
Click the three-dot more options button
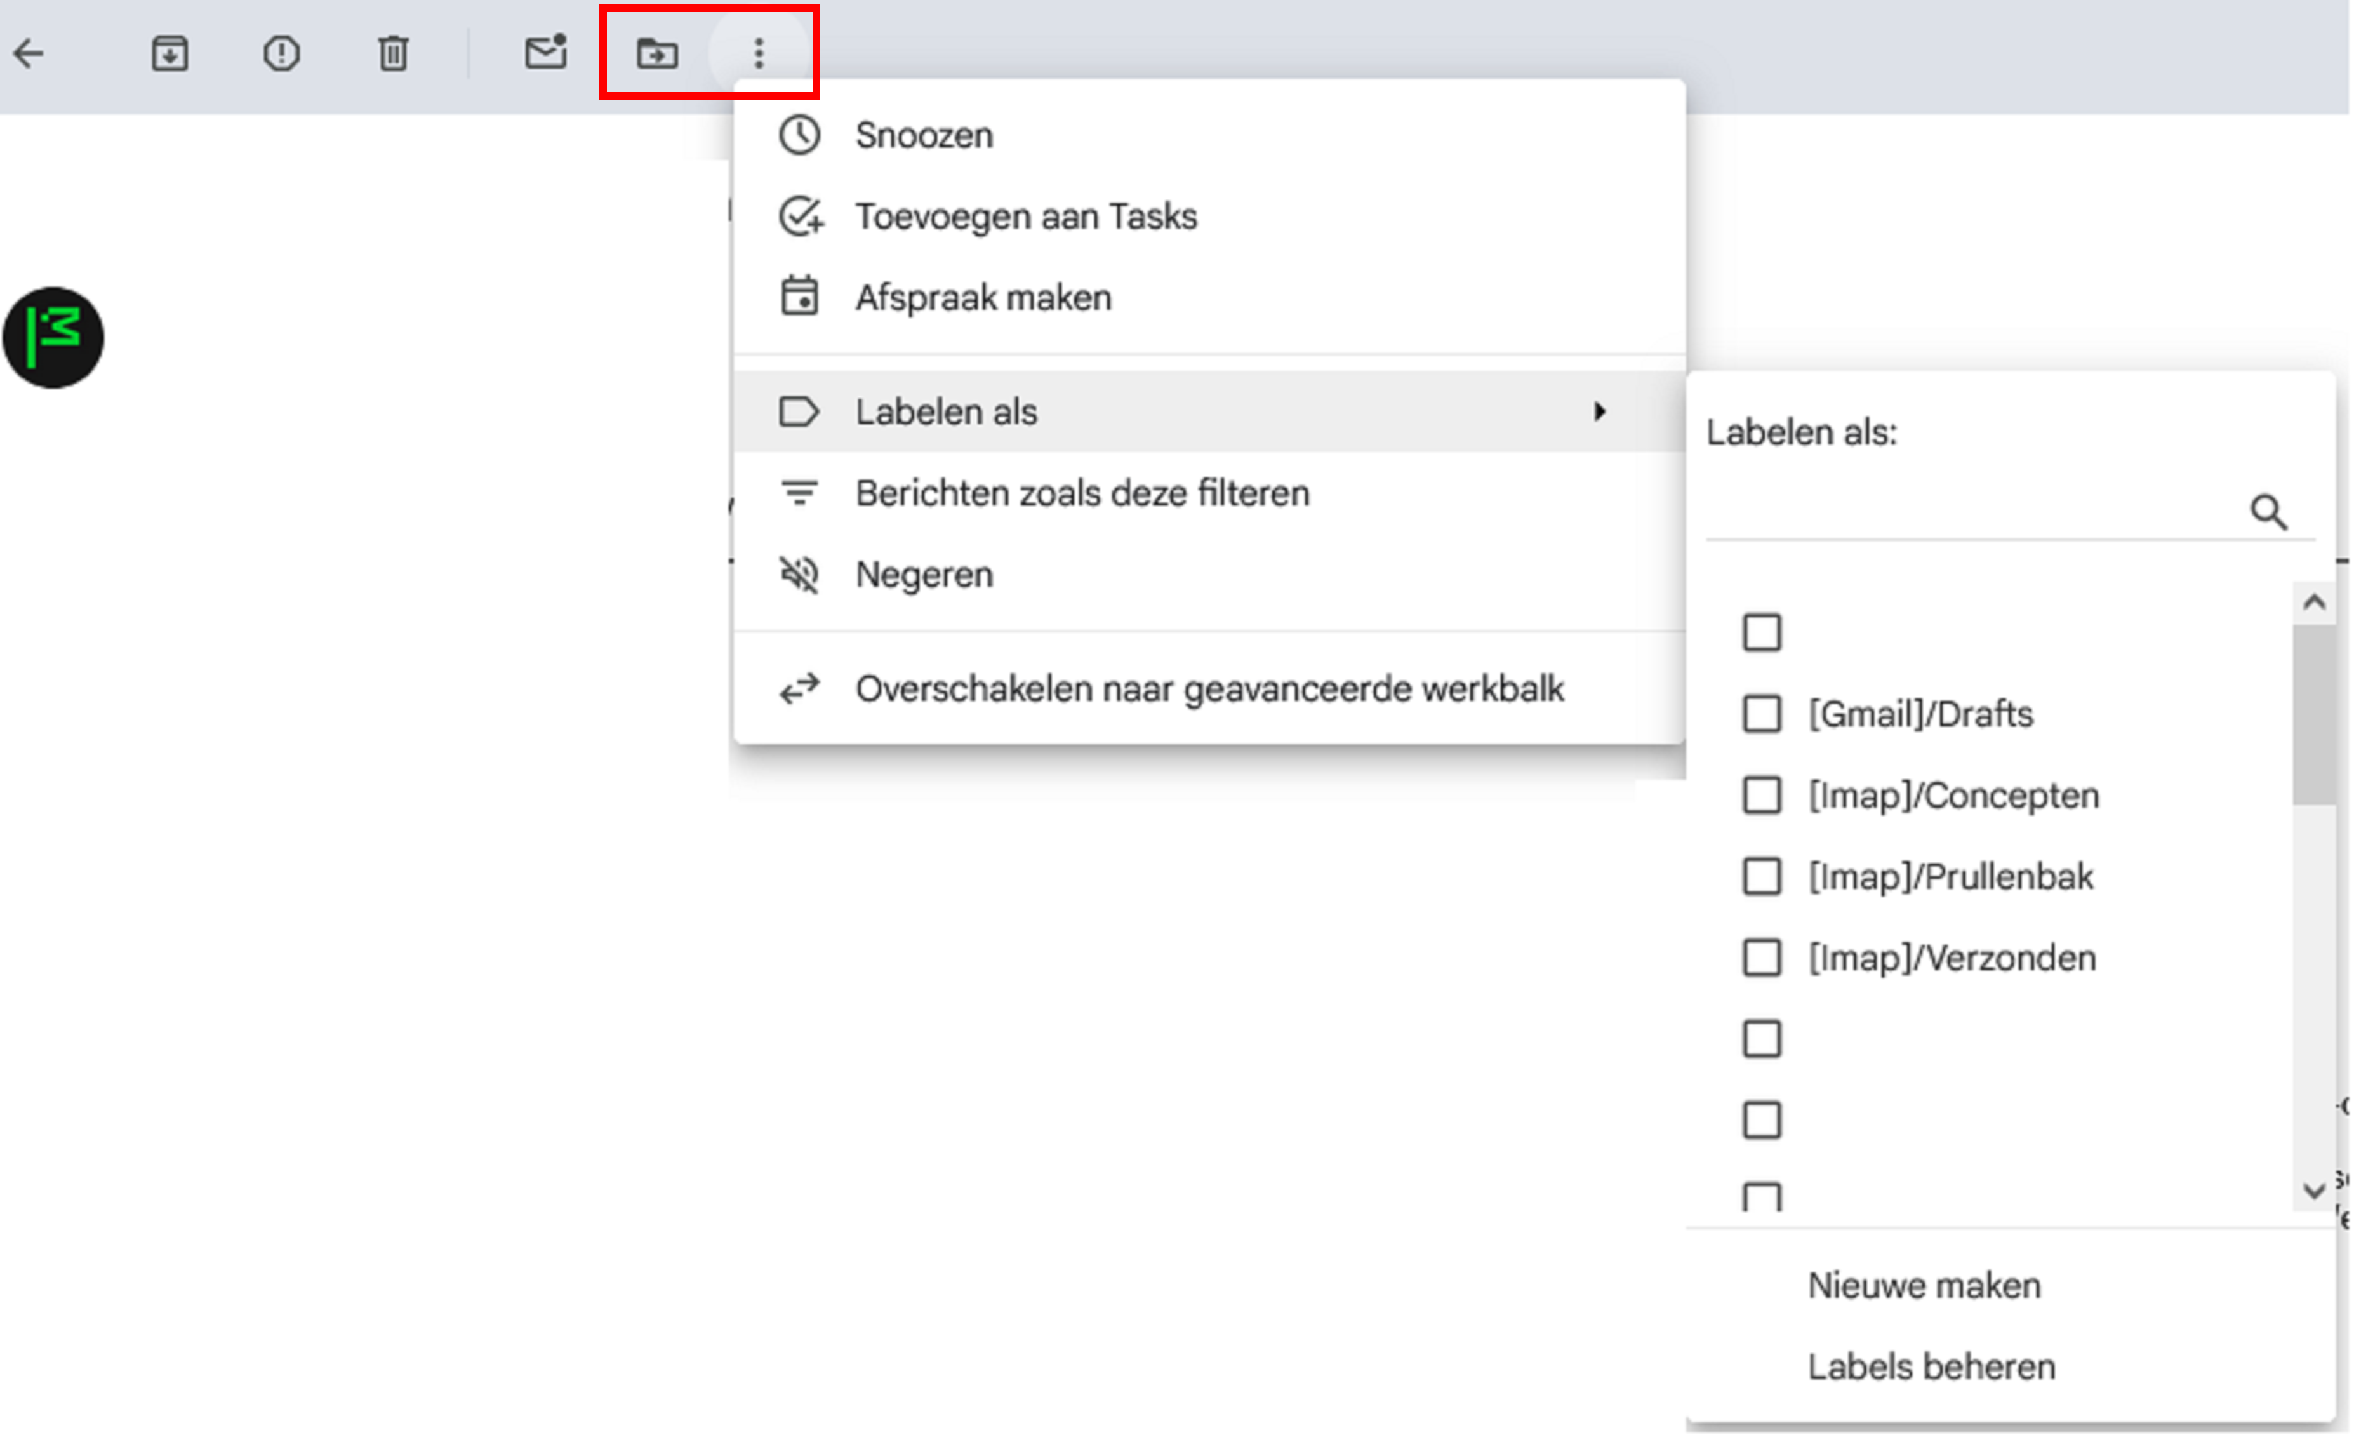coord(759,53)
